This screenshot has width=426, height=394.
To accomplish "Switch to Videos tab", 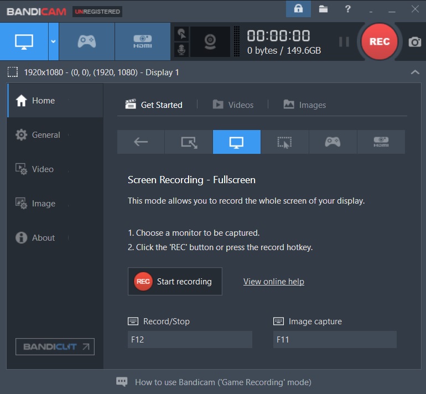I will coord(233,105).
